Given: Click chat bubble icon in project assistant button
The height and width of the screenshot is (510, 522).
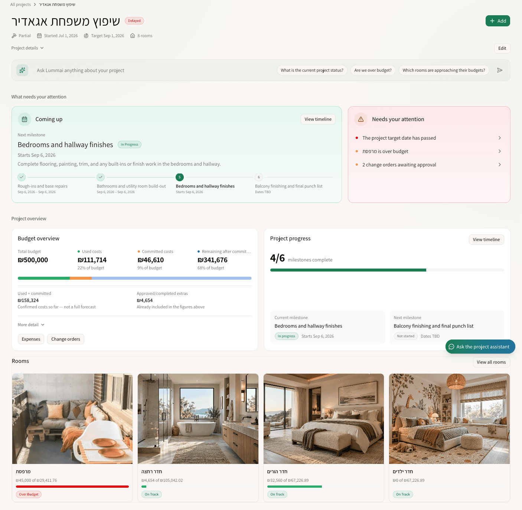Looking at the screenshot, I should click(x=451, y=347).
